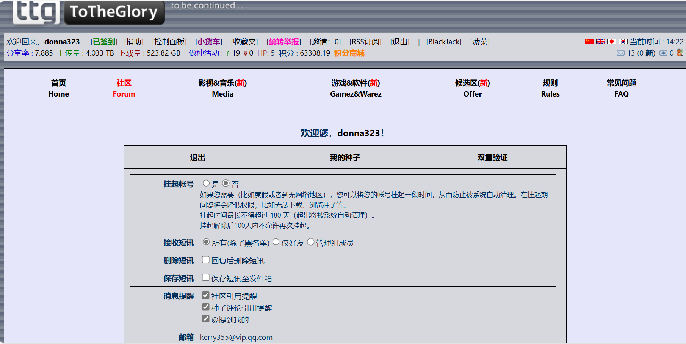
Task: Choose the Korean flag language icon
Action: coord(623,42)
